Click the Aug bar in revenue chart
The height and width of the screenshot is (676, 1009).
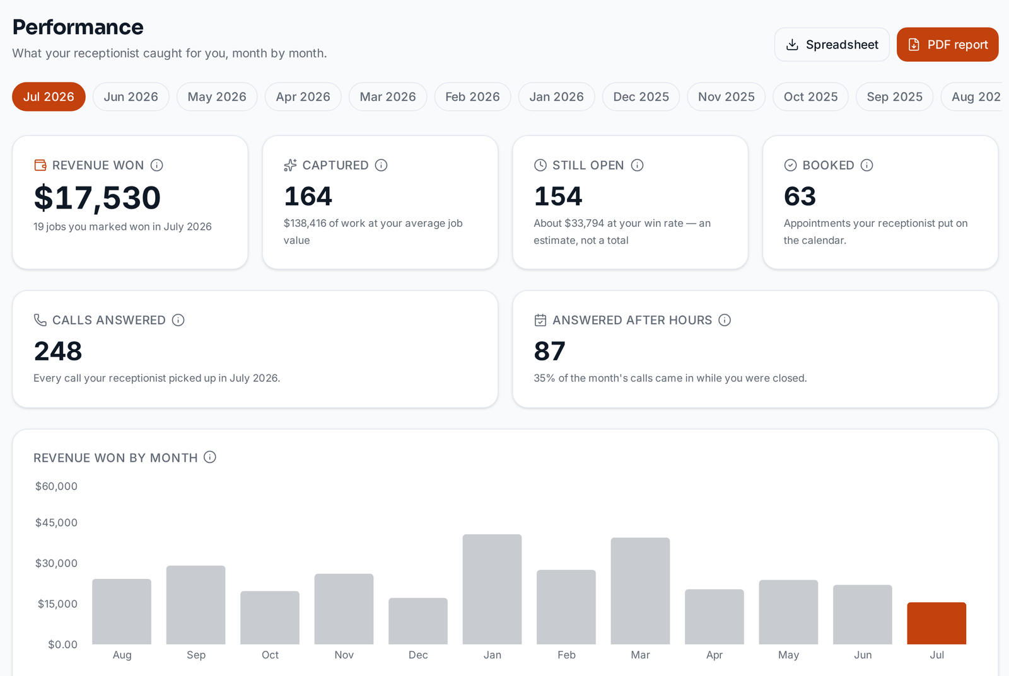coord(122,612)
